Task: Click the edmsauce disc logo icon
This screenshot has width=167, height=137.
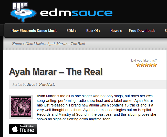Action: (23, 12)
